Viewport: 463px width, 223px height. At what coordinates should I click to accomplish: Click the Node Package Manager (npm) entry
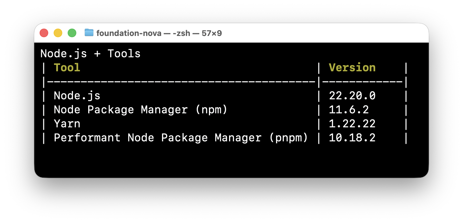click(140, 110)
